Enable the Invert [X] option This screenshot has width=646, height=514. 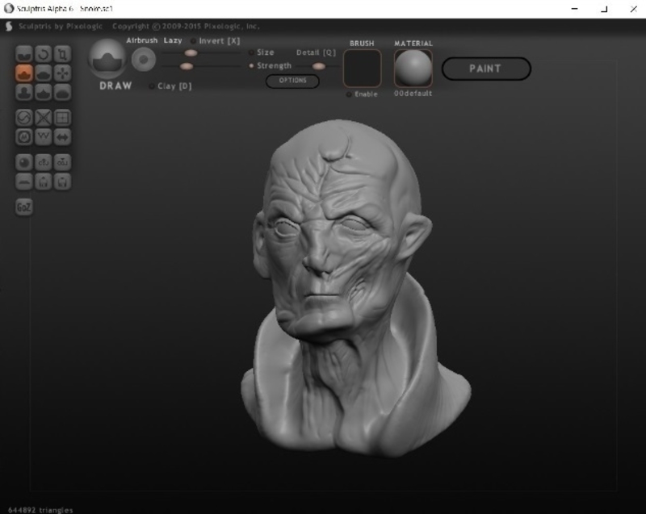click(x=215, y=40)
